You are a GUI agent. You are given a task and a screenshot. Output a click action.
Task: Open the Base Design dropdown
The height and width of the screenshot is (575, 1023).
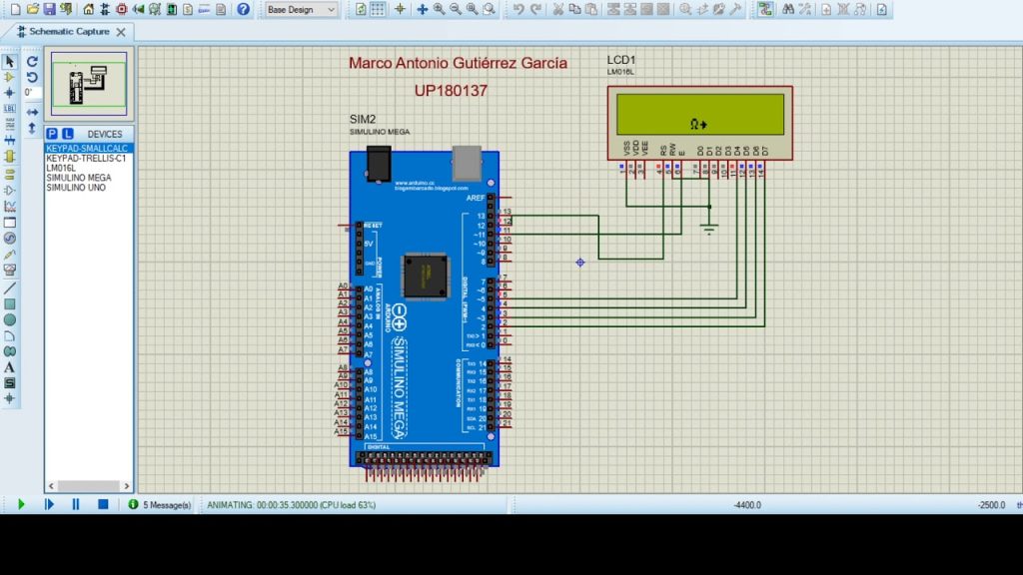click(301, 9)
